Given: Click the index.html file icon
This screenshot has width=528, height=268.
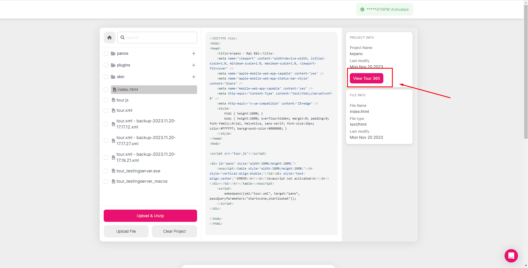Looking at the screenshot, I should pyautogui.click(x=115, y=90).
